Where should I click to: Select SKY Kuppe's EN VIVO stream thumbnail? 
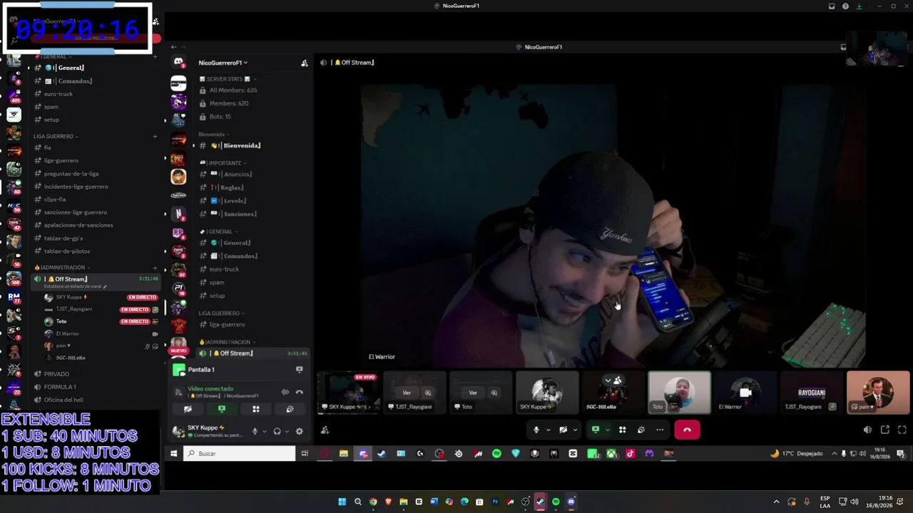tap(349, 392)
